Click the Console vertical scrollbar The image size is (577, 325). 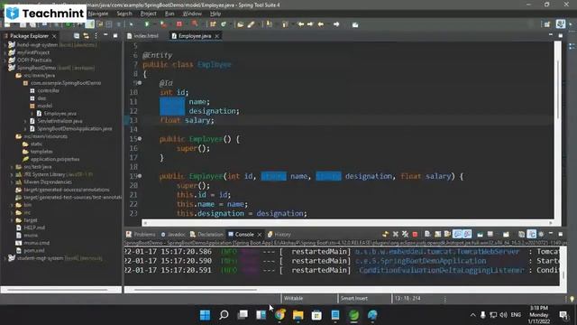pos(563,266)
